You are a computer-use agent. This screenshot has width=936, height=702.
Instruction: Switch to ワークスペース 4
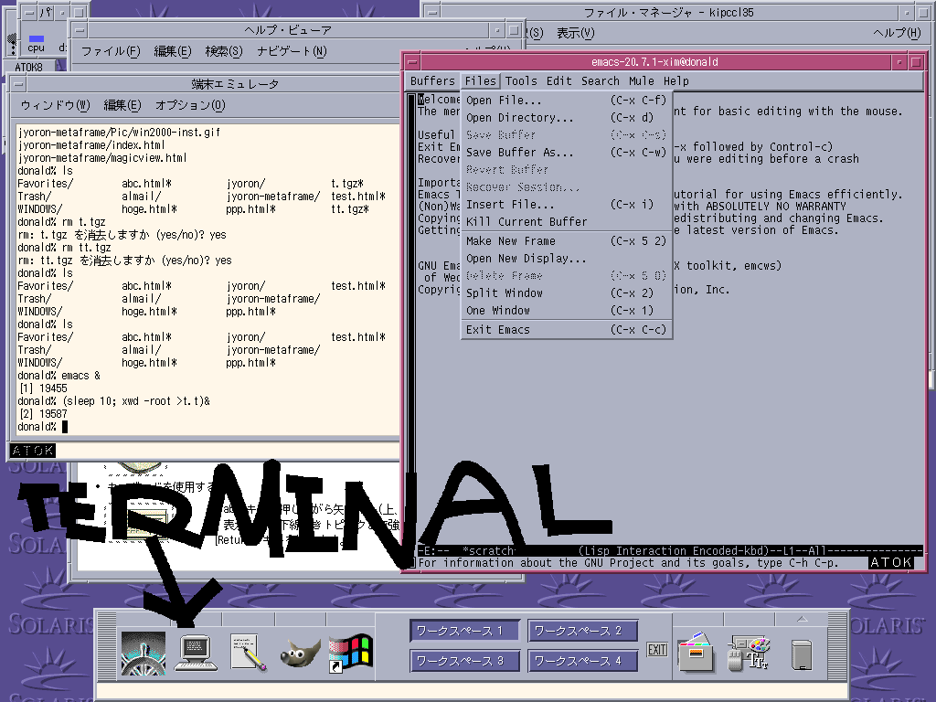[x=582, y=661]
